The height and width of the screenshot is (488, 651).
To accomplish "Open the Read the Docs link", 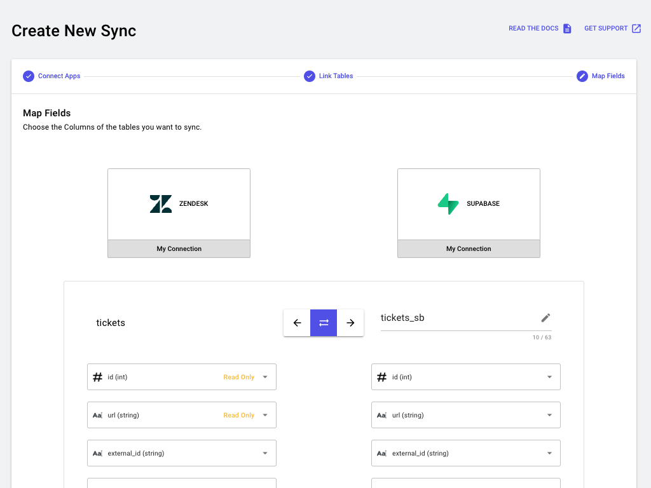I will click(533, 29).
